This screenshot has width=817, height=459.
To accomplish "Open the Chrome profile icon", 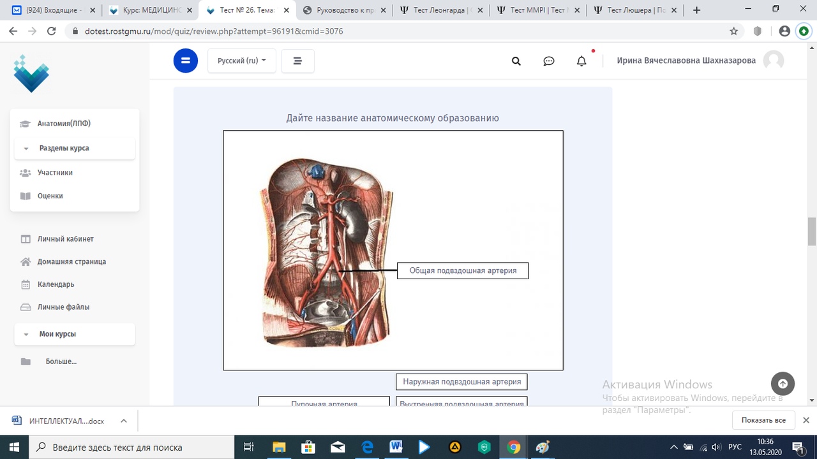I will pyautogui.click(x=784, y=31).
